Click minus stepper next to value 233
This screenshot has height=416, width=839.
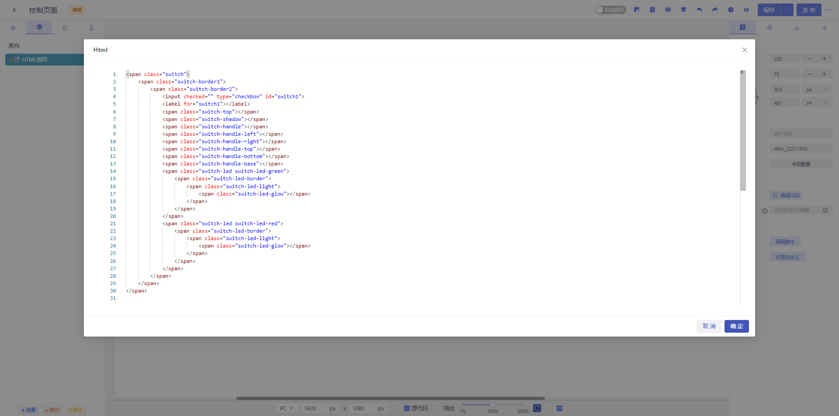click(x=810, y=58)
